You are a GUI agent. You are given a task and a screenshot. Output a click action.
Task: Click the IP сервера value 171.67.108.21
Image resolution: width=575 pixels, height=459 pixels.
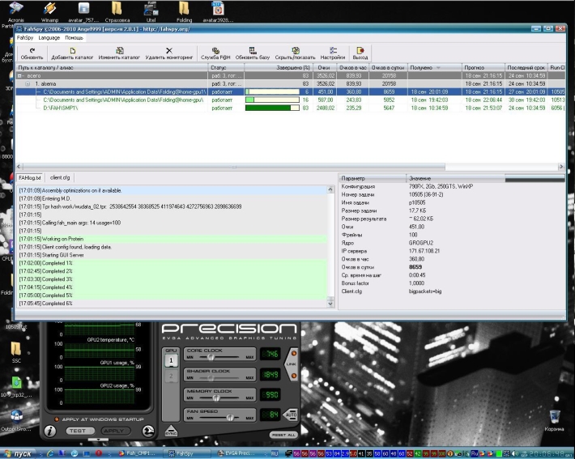point(424,251)
